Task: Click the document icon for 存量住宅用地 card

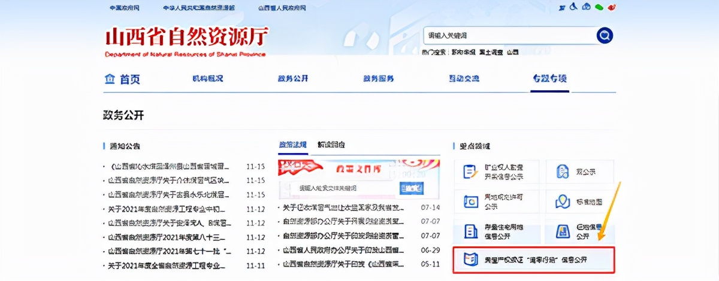Action: coord(470,231)
